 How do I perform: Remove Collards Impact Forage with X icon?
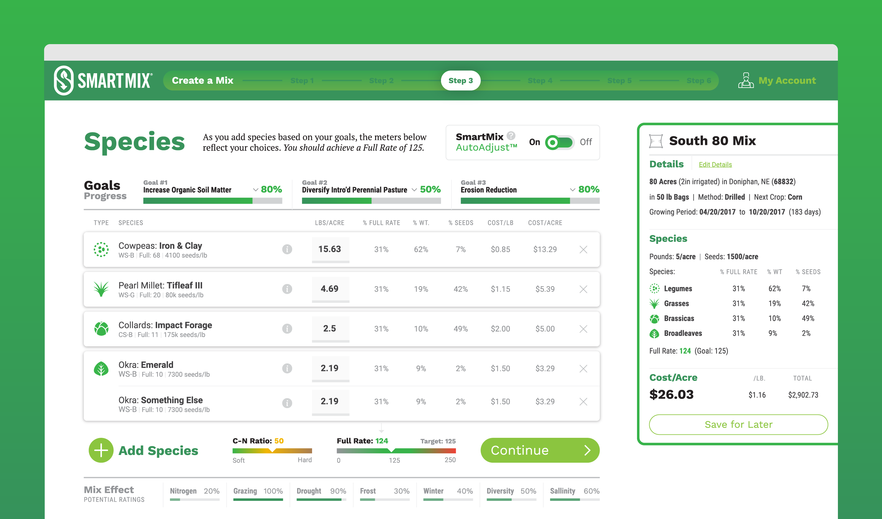click(583, 329)
